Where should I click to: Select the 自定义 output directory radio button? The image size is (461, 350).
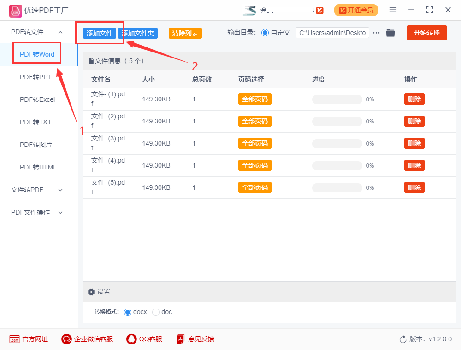(x=265, y=33)
